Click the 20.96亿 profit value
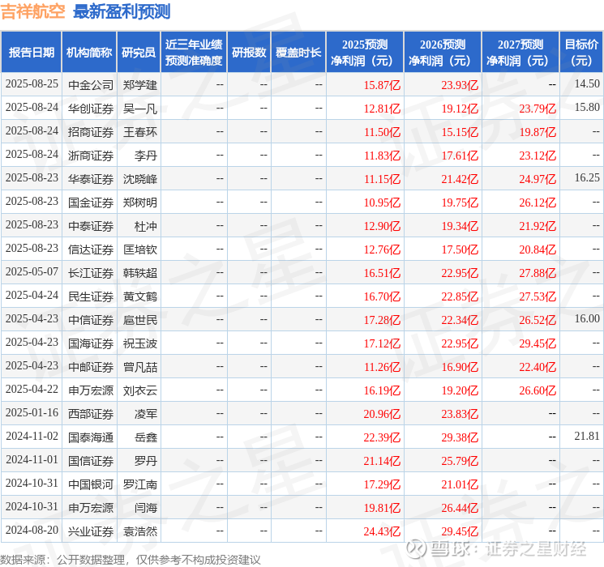The height and width of the screenshot is (567, 604). click(382, 413)
